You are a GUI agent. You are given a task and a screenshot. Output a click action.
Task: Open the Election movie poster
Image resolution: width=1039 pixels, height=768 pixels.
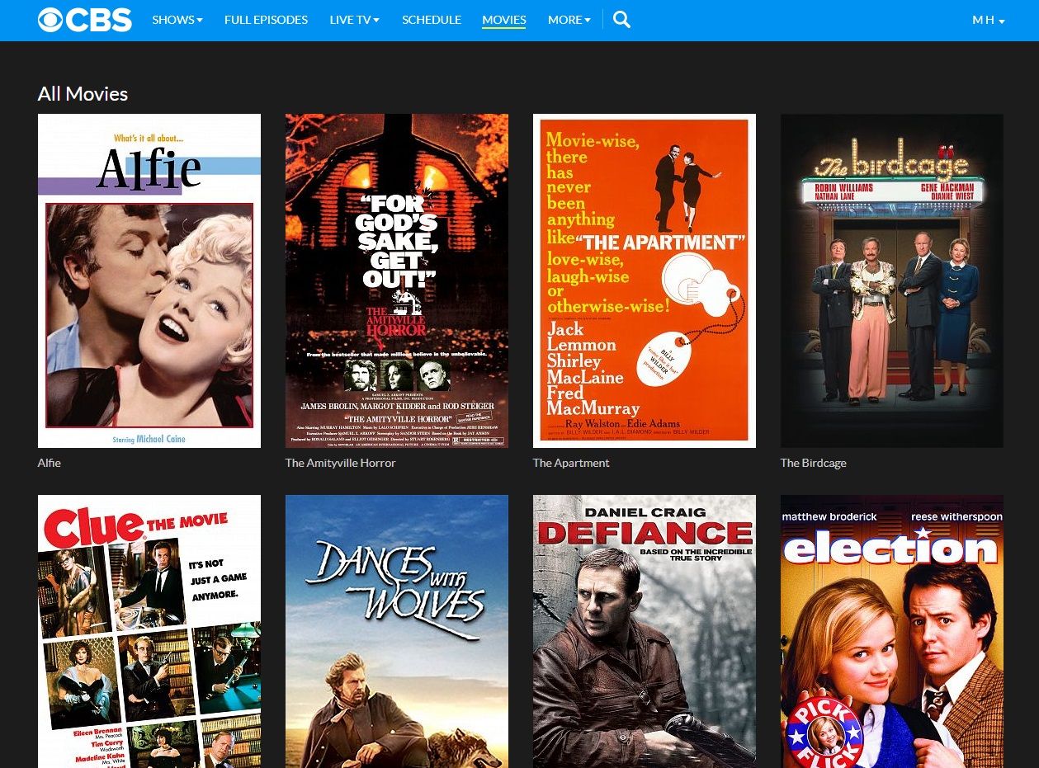[x=892, y=631]
